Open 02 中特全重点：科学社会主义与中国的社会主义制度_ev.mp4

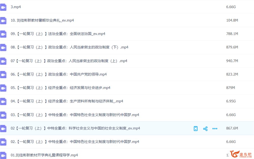[x=75, y=128]
